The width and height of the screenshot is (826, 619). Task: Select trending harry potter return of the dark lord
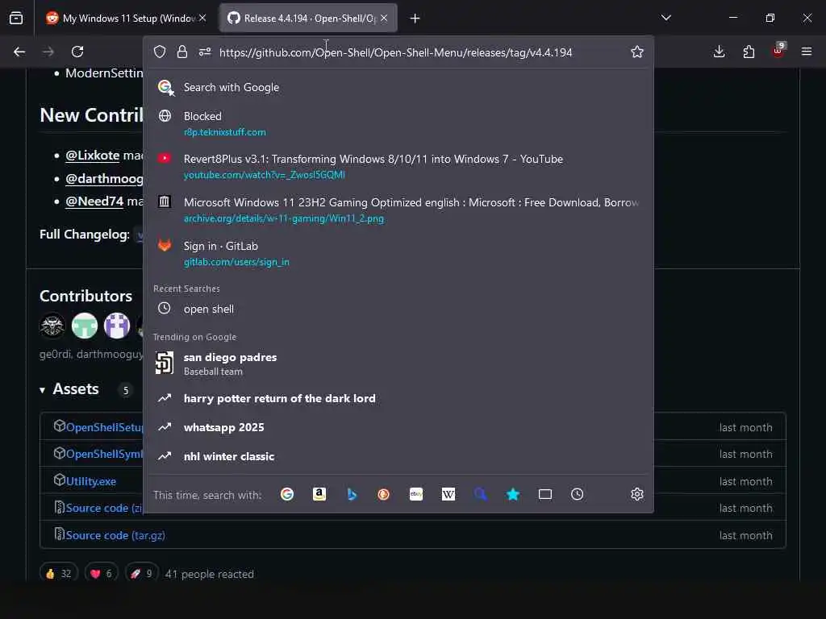coord(398,398)
